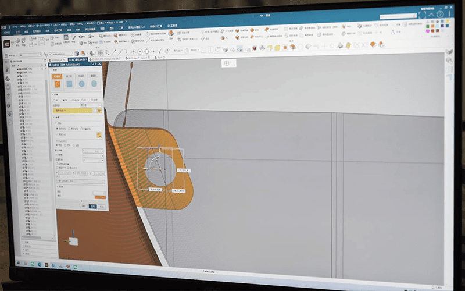465x291 pixels.
Task: Click the help question mark icon
Action: [440, 14]
